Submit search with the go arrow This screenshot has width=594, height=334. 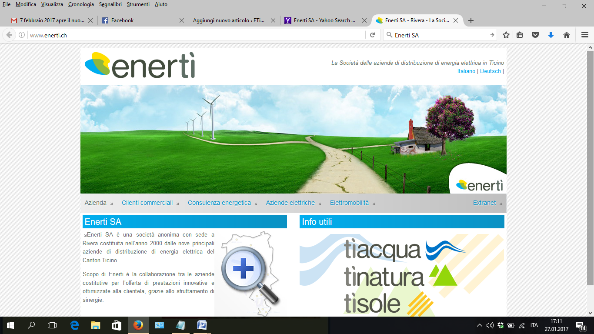pos(492,35)
